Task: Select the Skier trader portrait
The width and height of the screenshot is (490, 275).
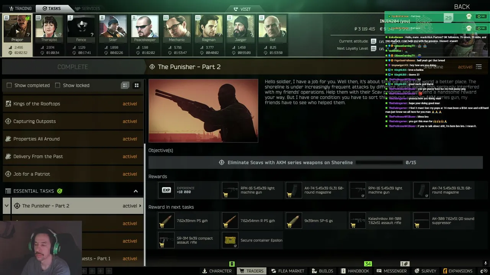Action: tap(113, 29)
